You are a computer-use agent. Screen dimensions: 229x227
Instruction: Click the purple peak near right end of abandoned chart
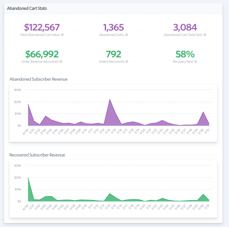tap(203, 112)
